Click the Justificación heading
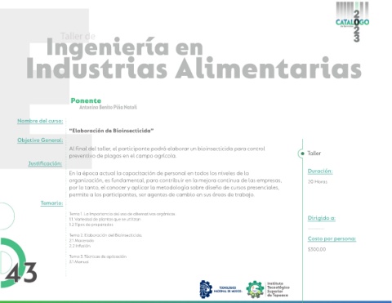The height and width of the screenshot is (303, 392). [45, 163]
